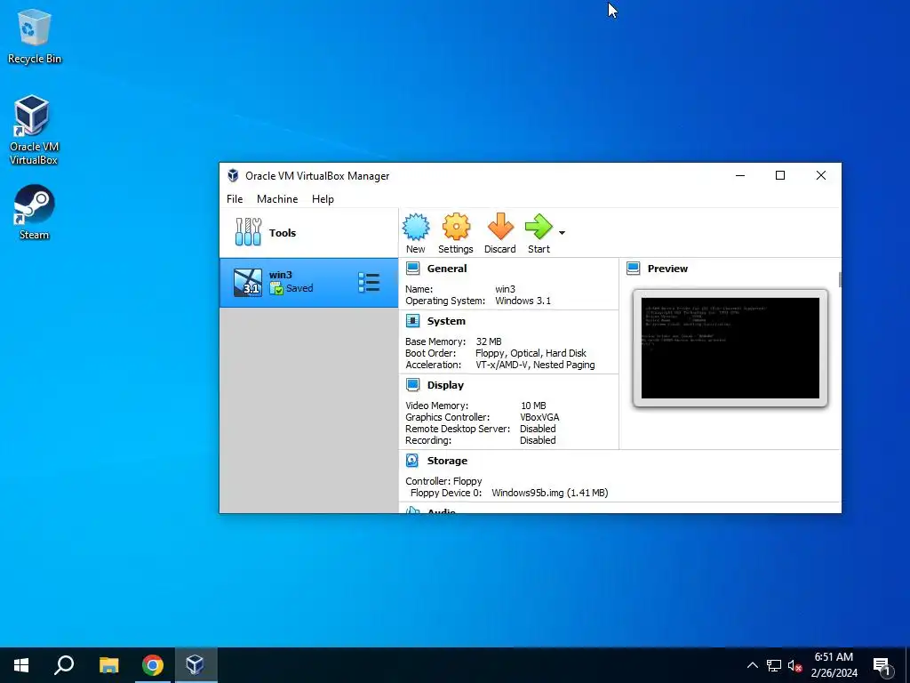Click the Preview section icon
Viewport: 910px width, 683px height.
coord(633,269)
